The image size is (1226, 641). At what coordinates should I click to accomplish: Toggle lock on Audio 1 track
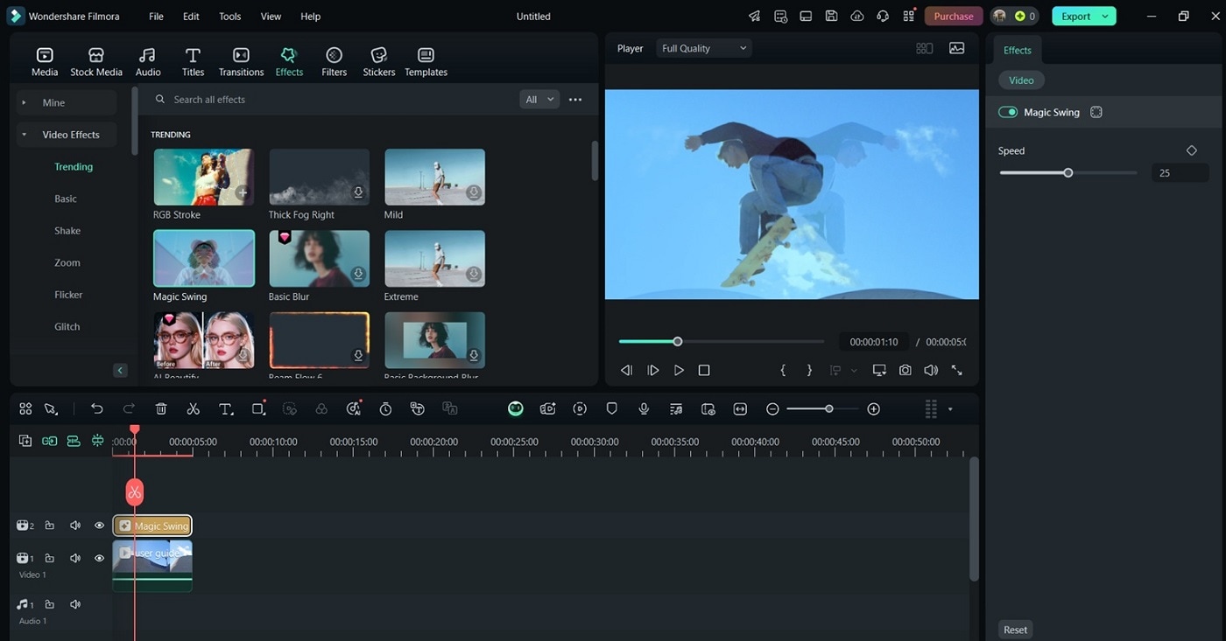pyautogui.click(x=50, y=604)
